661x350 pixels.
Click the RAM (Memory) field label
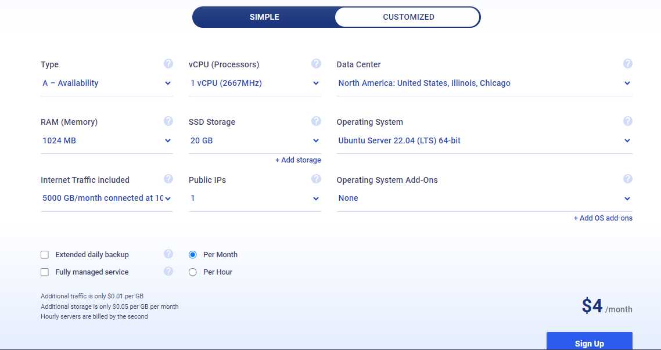(x=69, y=122)
